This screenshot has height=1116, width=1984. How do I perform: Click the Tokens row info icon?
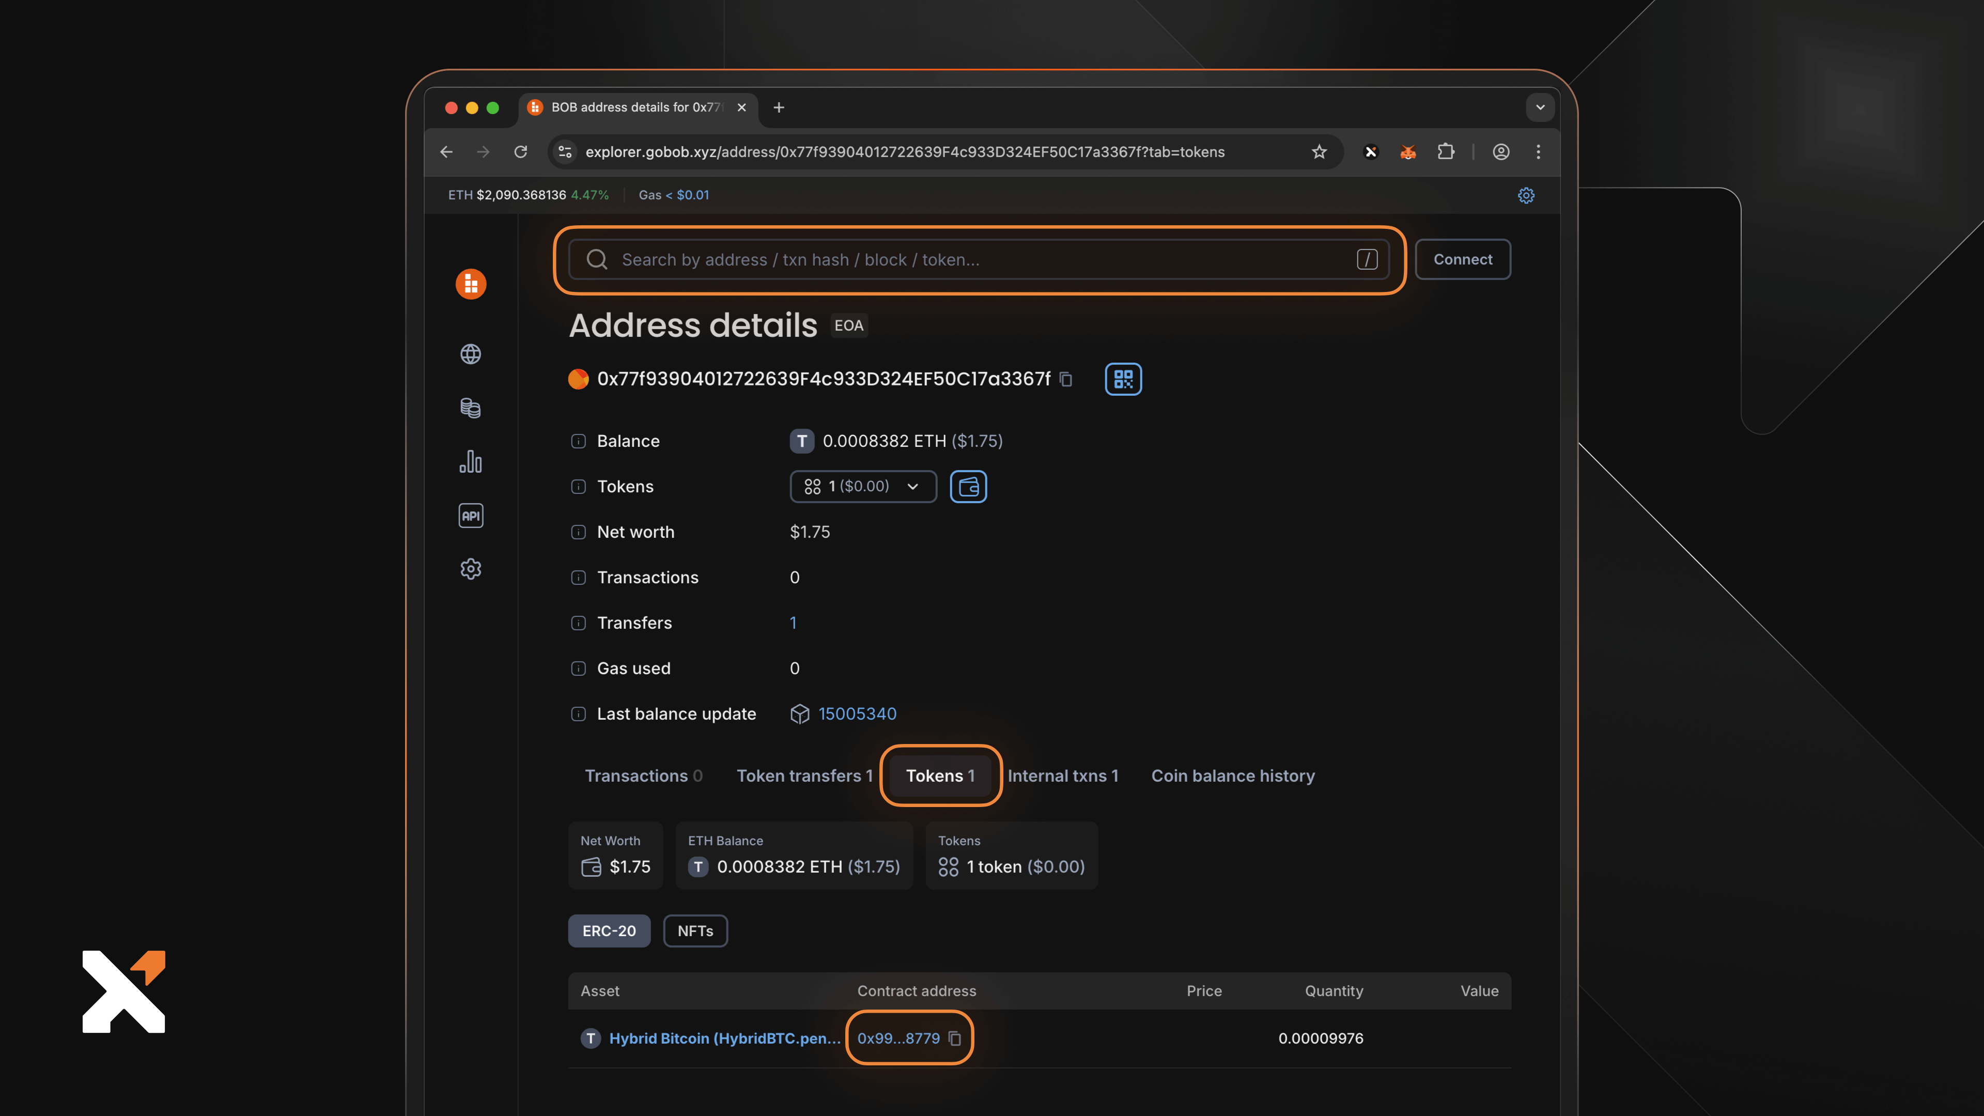point(578,487)
